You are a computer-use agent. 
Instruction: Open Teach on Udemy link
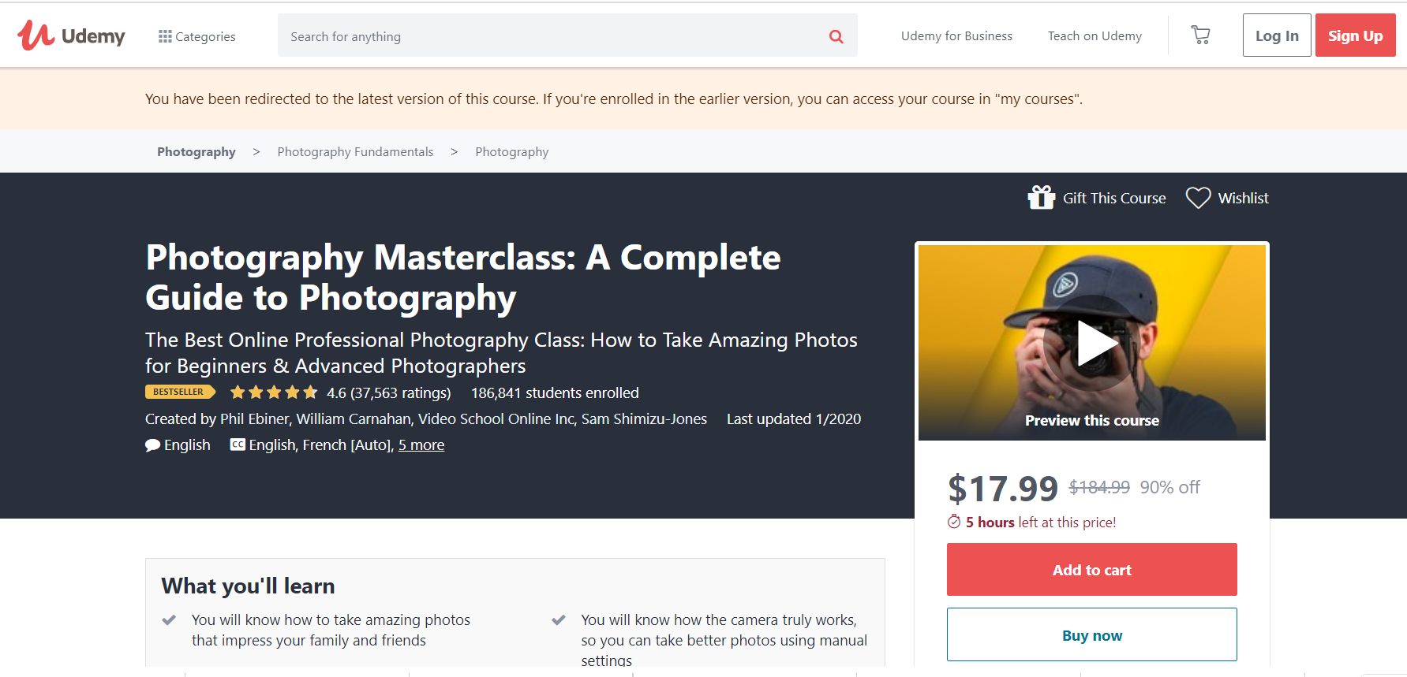click(x=1095, y=36)
